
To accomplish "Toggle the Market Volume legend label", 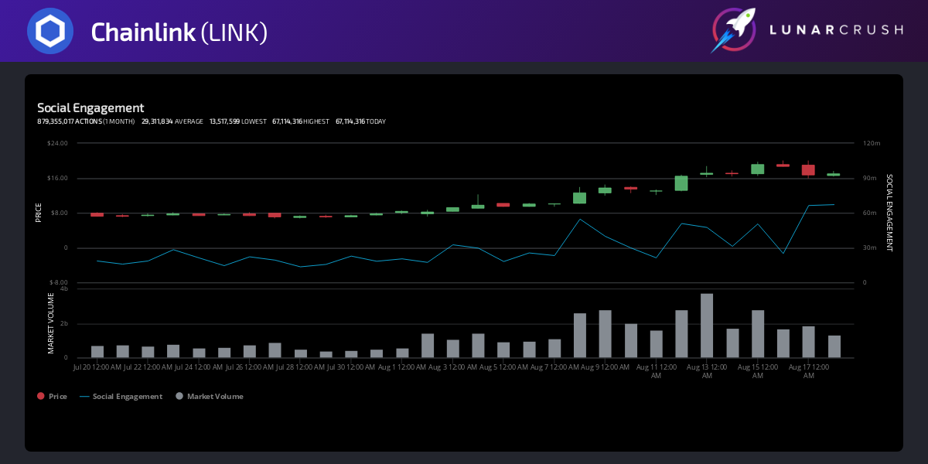I will (x=215, y=396).
